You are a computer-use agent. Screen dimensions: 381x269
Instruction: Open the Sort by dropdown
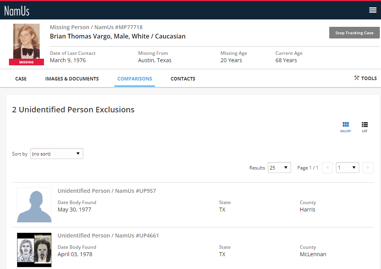click(x=57, y=154)
